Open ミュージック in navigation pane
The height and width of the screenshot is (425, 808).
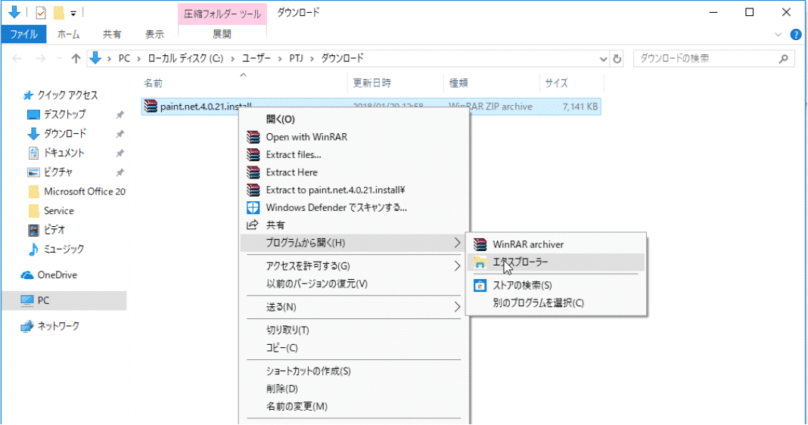pos(64,250)
